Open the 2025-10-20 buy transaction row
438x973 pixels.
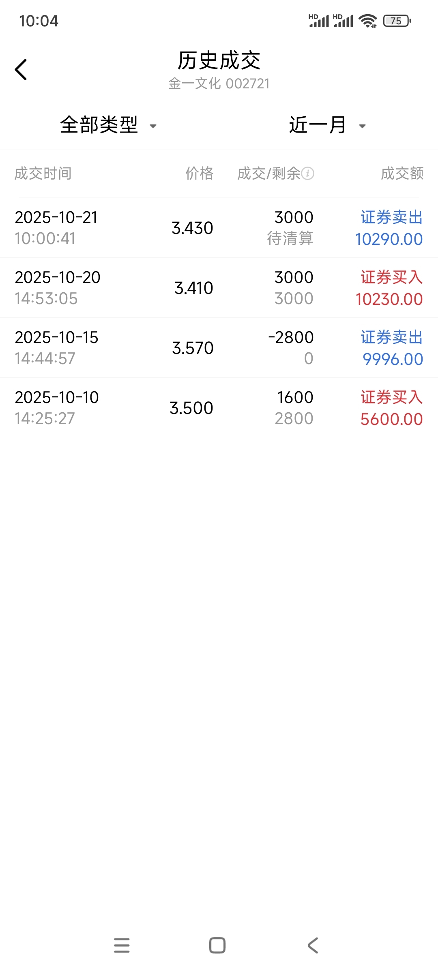[x=219, y=288]
